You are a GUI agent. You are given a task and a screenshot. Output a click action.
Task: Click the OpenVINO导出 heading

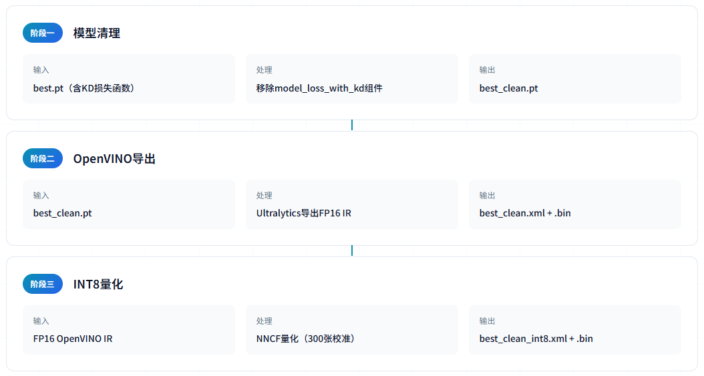(114, 158)
